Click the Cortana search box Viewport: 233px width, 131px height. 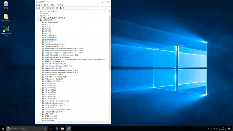pos(26,128)
